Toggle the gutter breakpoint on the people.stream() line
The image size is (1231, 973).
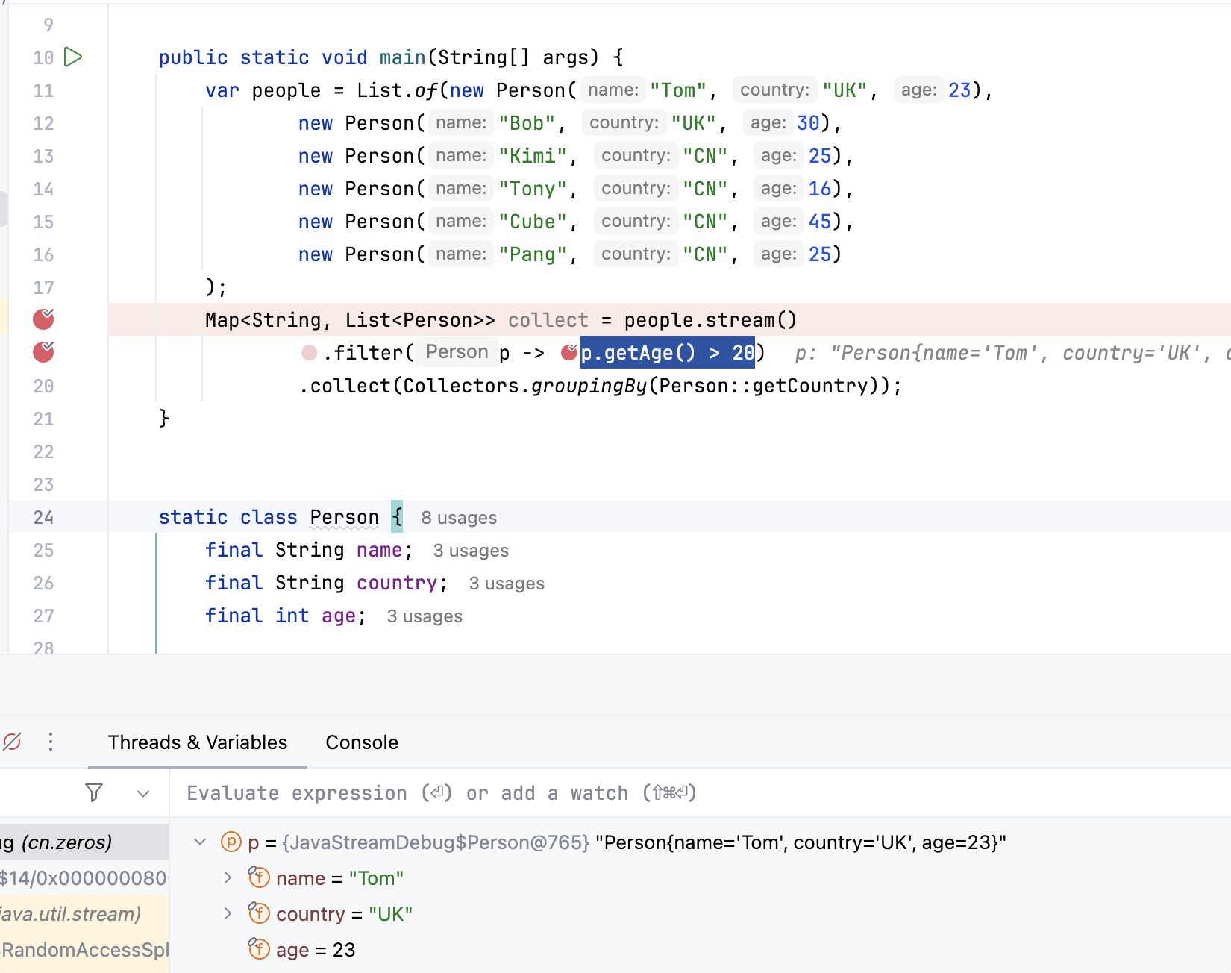[x=43, y=319]
